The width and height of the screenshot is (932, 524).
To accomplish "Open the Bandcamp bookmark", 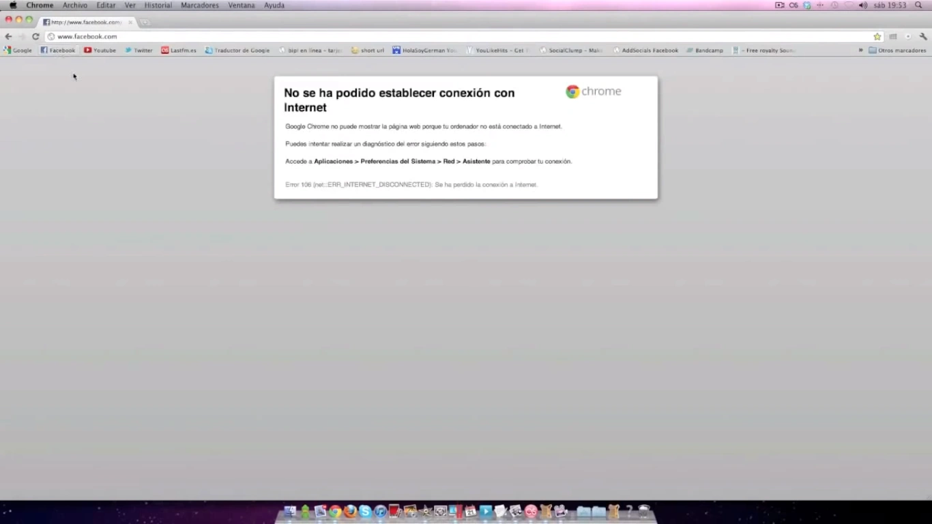I will point(705,50).
